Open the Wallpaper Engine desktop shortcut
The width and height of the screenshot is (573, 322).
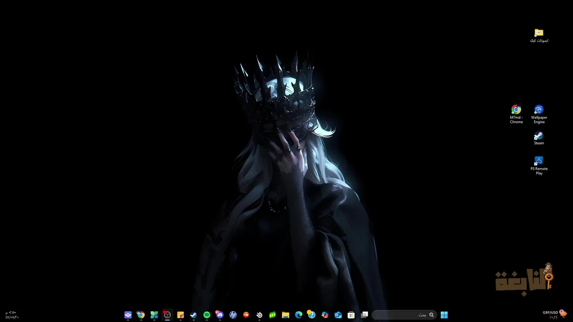[x=539, y=114]
